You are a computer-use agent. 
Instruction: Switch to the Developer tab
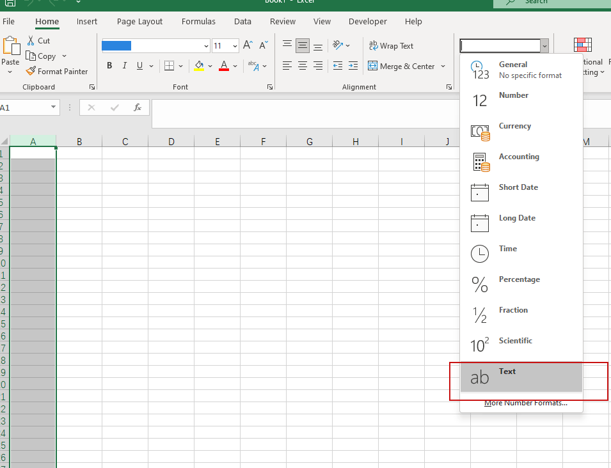[x=367, y=21]
